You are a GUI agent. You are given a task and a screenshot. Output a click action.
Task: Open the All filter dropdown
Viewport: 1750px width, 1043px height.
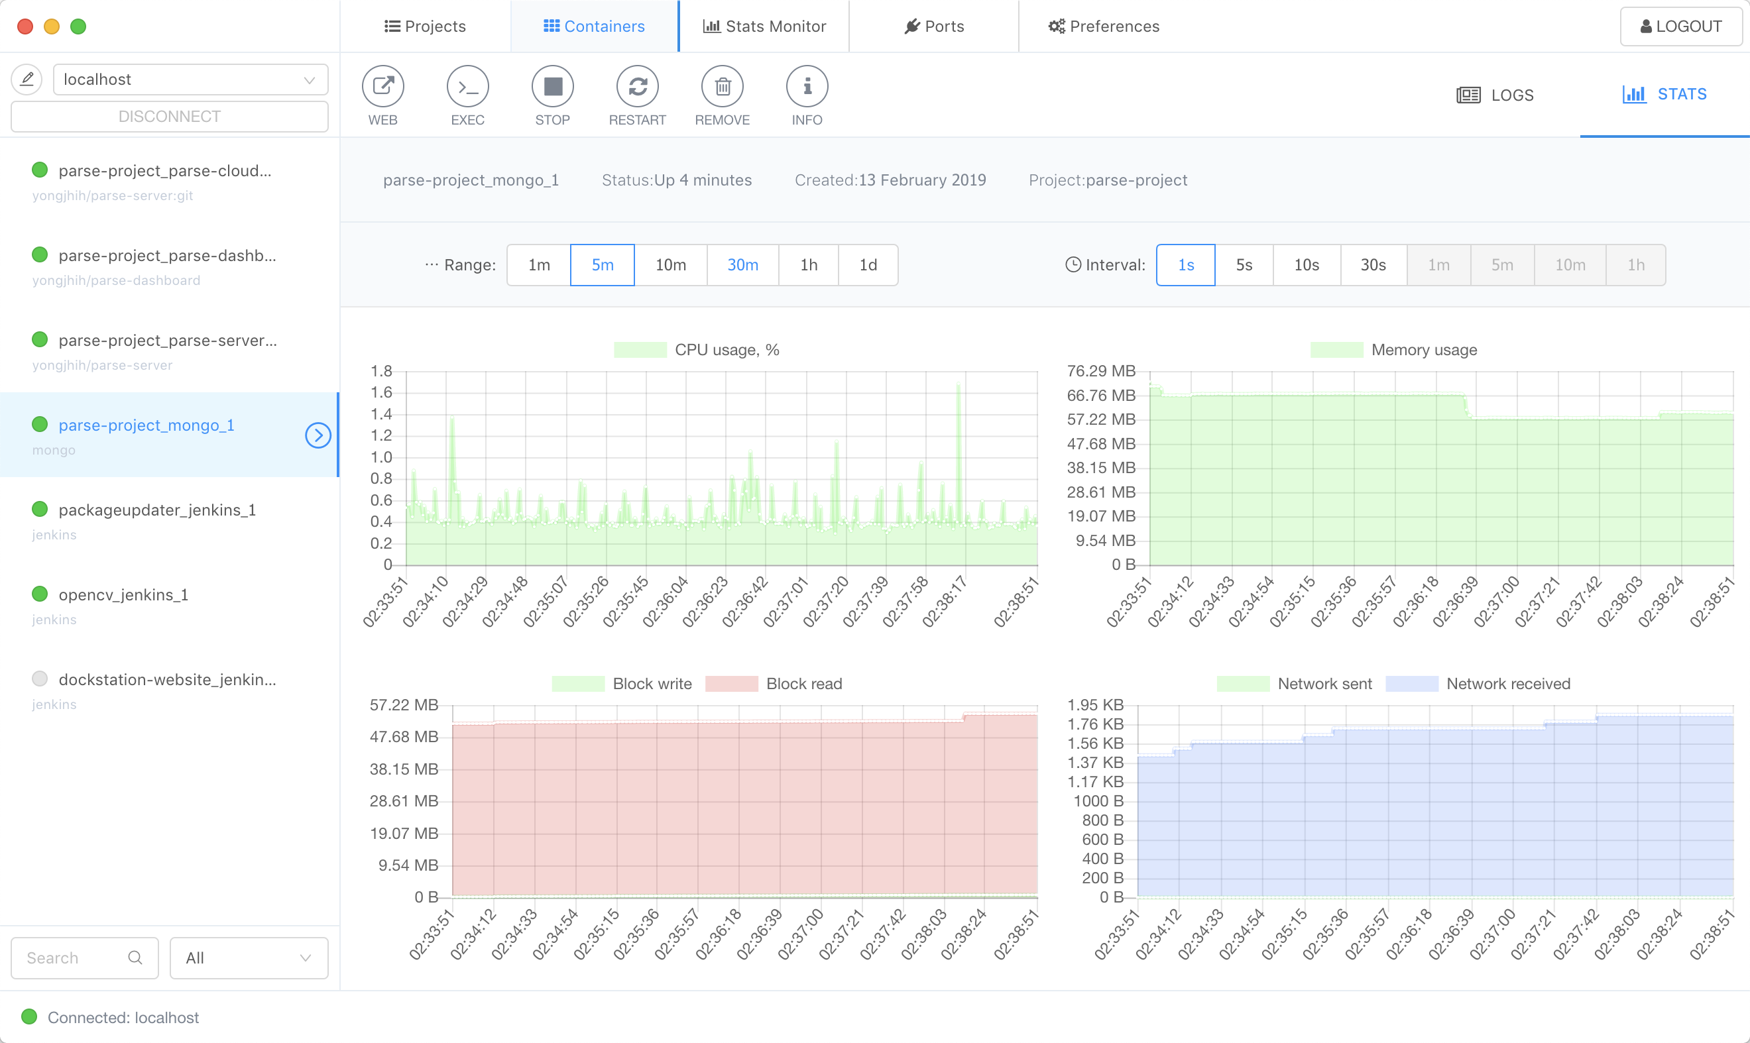[x=248, y=958]
